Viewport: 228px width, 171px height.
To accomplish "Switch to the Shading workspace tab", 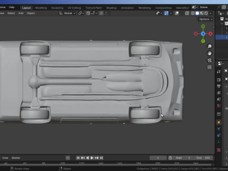I will pyautogui.click(x=111, y=8).
